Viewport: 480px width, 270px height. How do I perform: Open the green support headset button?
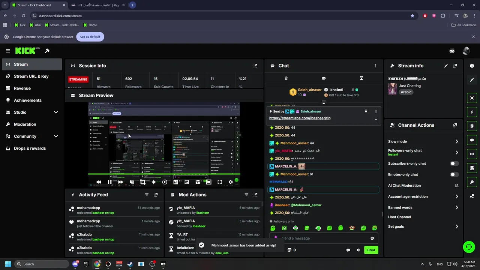[x=469, y=247]
